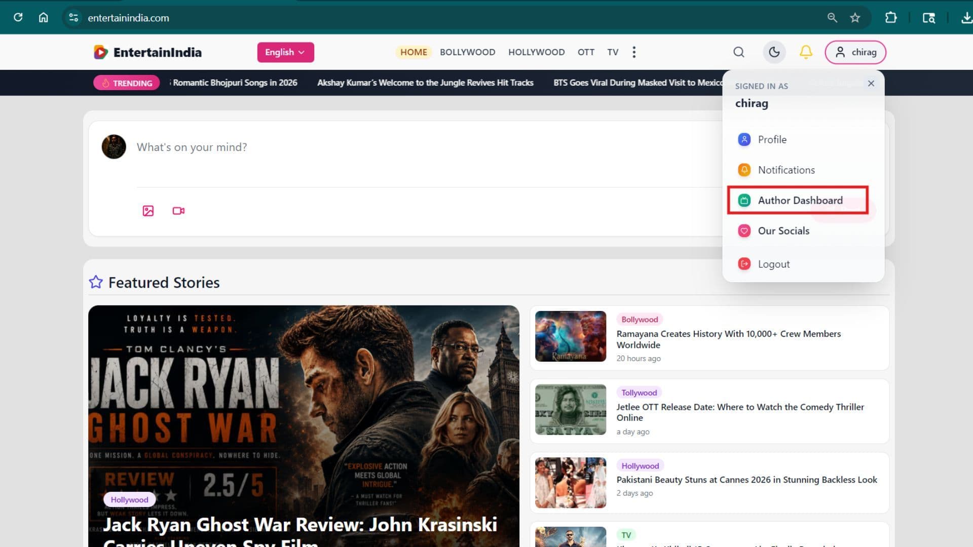973x547 pixels.
Task: Open the Jetlee story thumbnail
Action: (x=571, y=410)
